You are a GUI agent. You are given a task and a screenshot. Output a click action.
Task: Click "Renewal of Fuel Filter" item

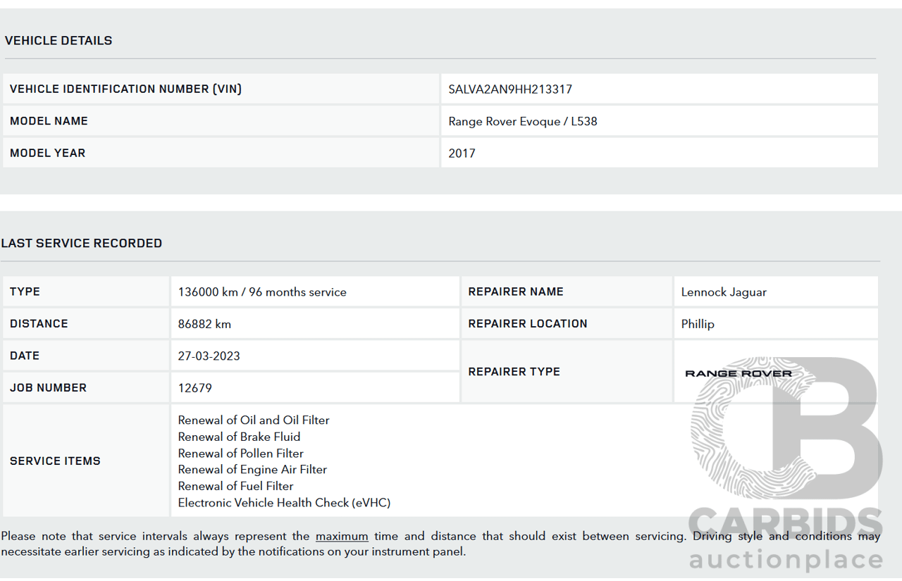click(235, 486)
